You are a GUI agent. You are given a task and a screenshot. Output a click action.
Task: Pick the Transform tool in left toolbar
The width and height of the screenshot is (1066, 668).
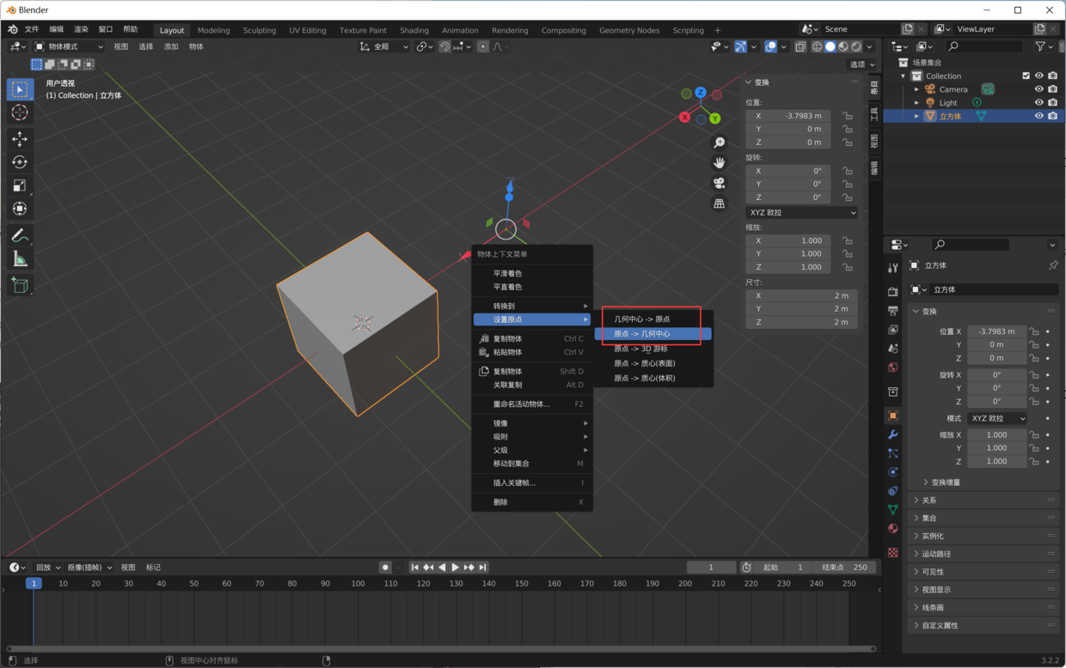(20, 209)
